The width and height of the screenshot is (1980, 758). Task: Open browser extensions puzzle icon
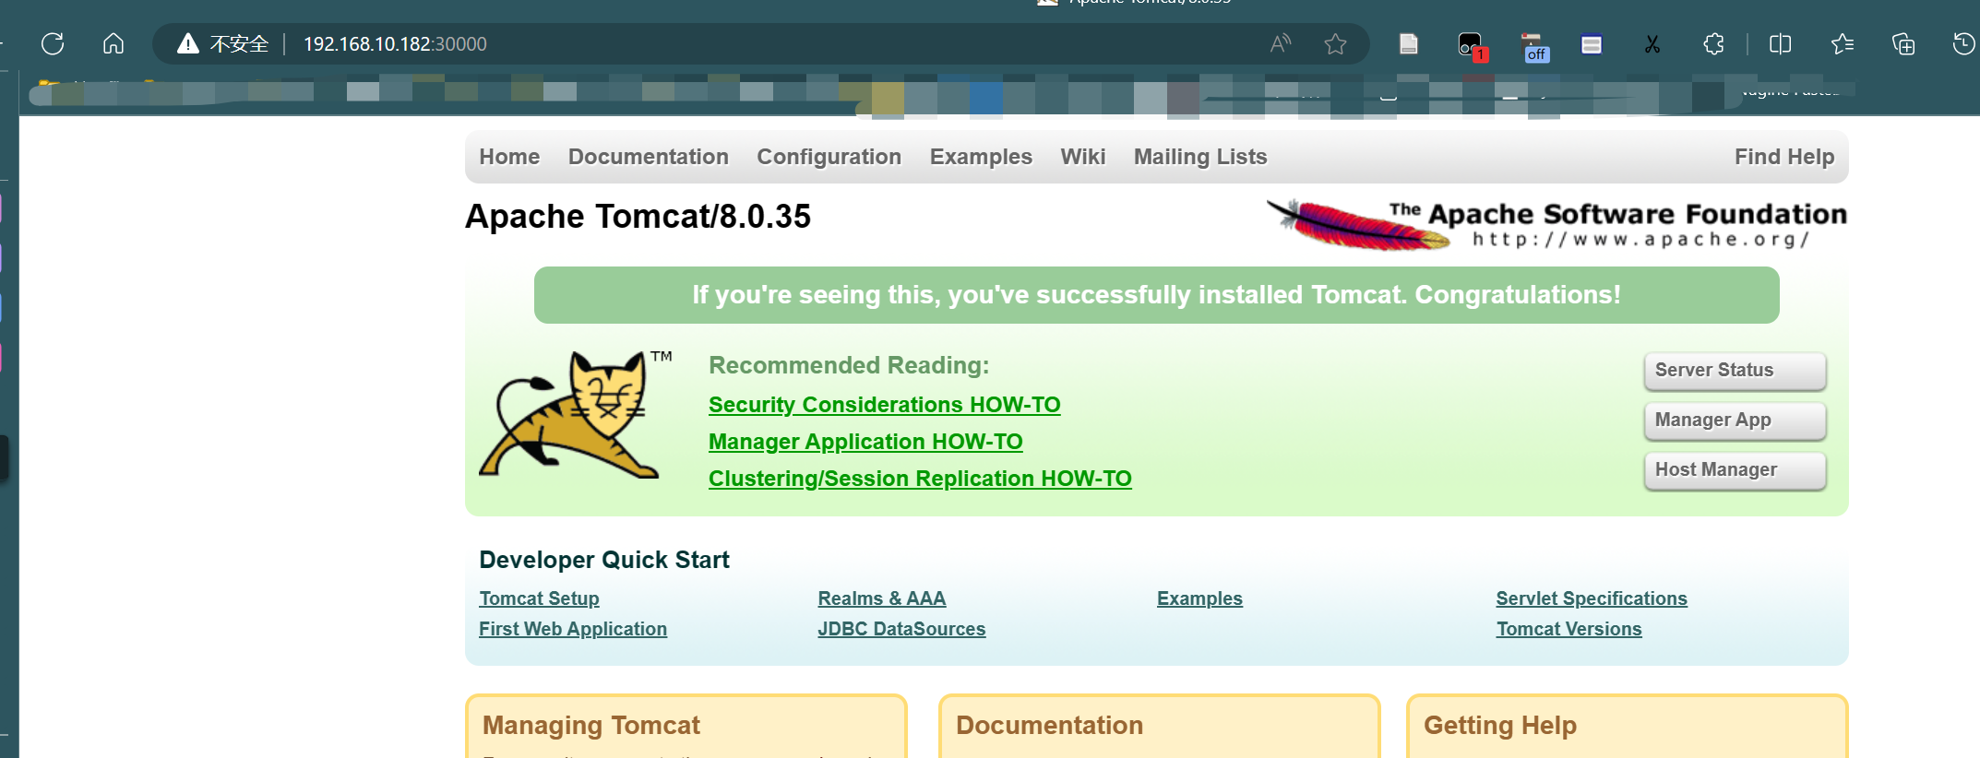point(1713,43)
